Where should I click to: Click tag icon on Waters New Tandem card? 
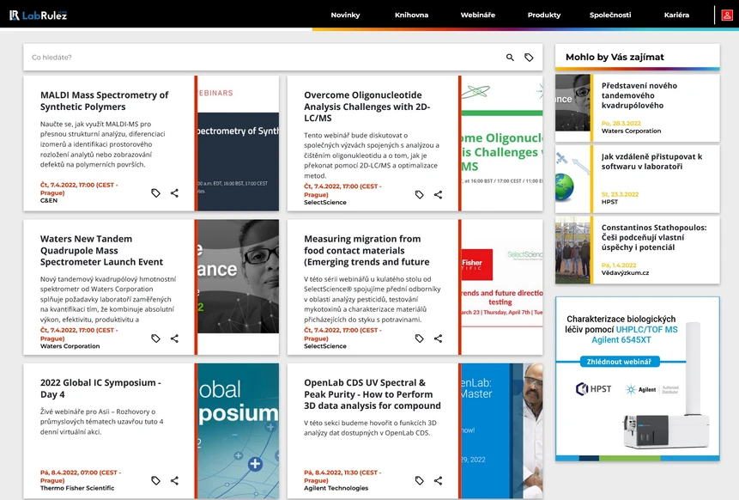pos(155,338)
